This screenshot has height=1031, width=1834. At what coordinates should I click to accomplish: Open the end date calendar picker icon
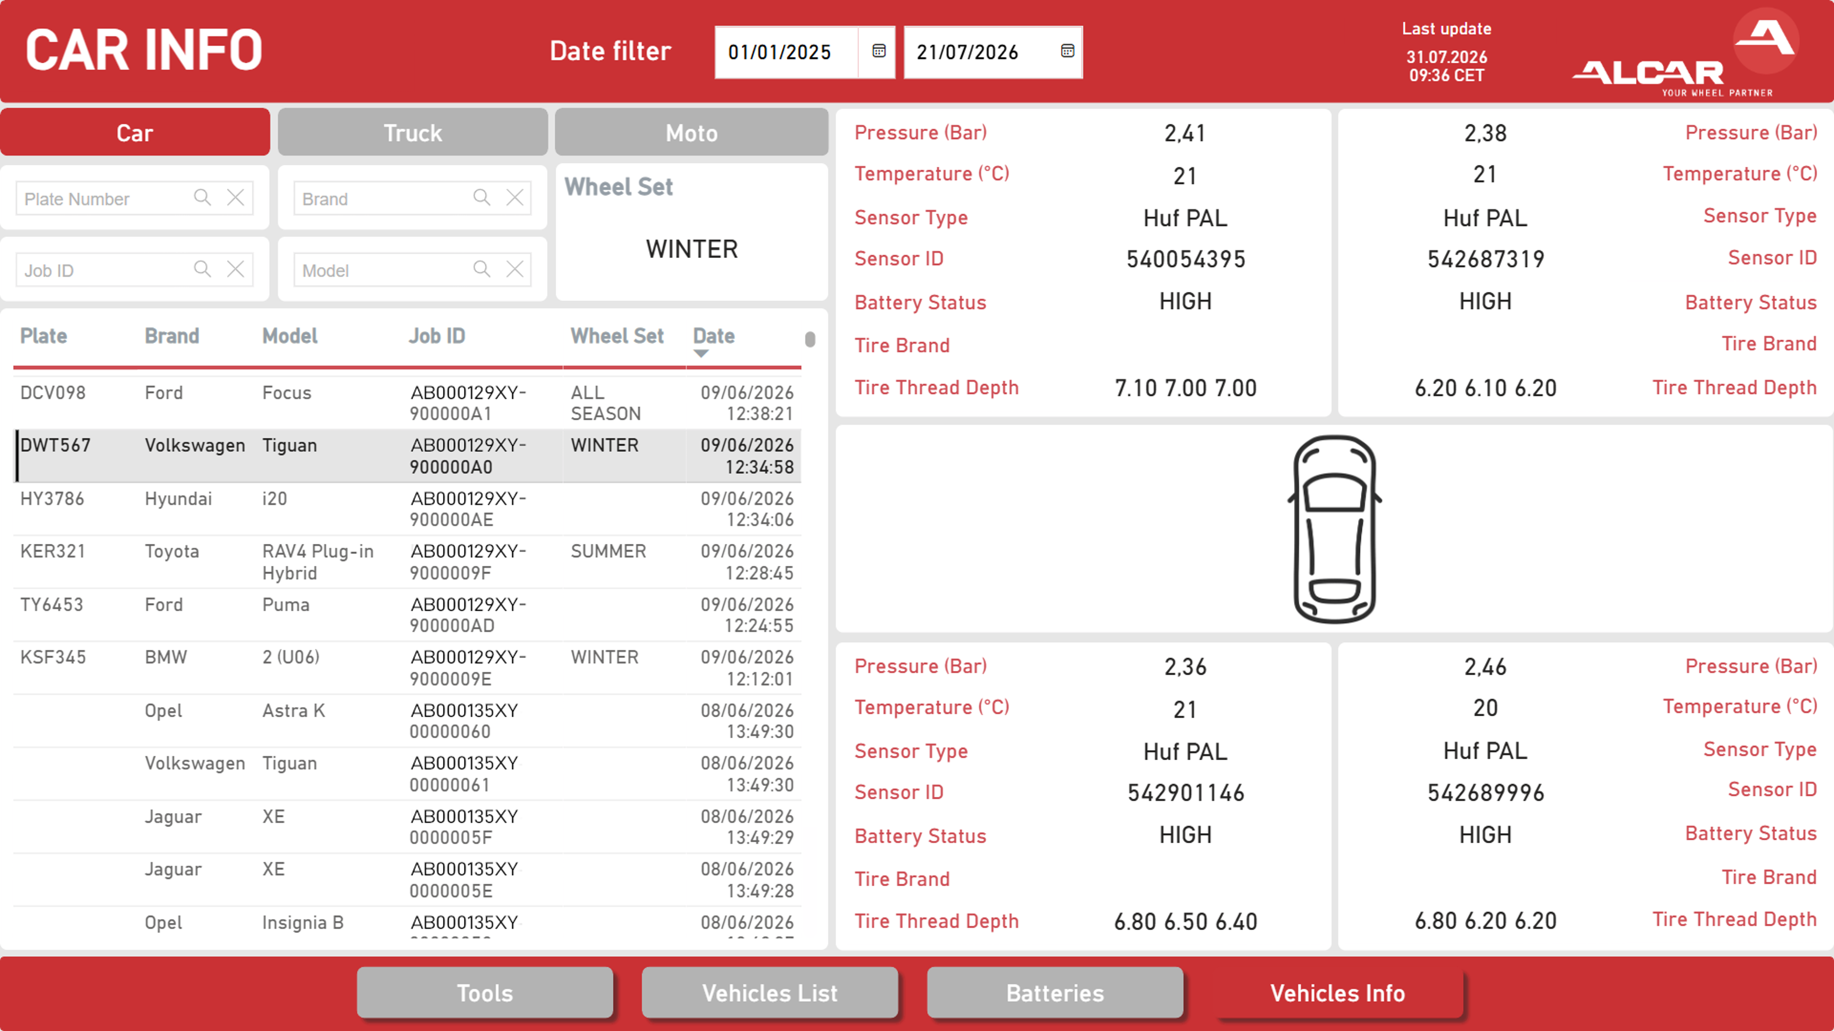point(1066,51)
